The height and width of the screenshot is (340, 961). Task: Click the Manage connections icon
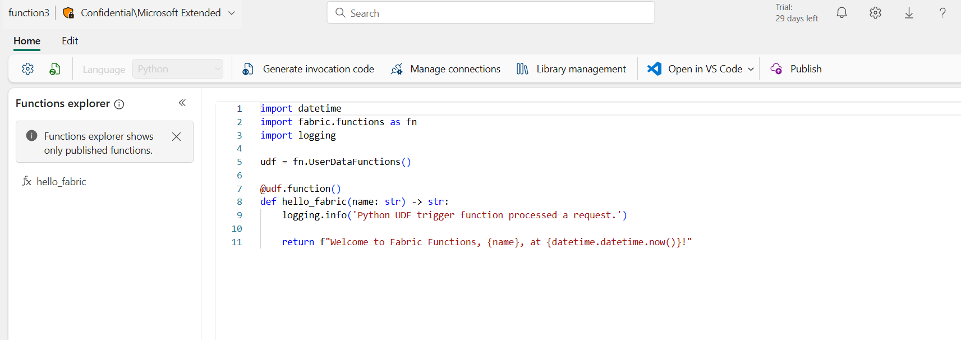(x=397, y=69)
